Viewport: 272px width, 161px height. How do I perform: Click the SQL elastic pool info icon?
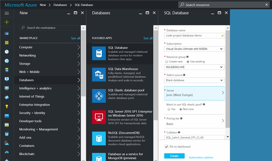click(204, 104)
